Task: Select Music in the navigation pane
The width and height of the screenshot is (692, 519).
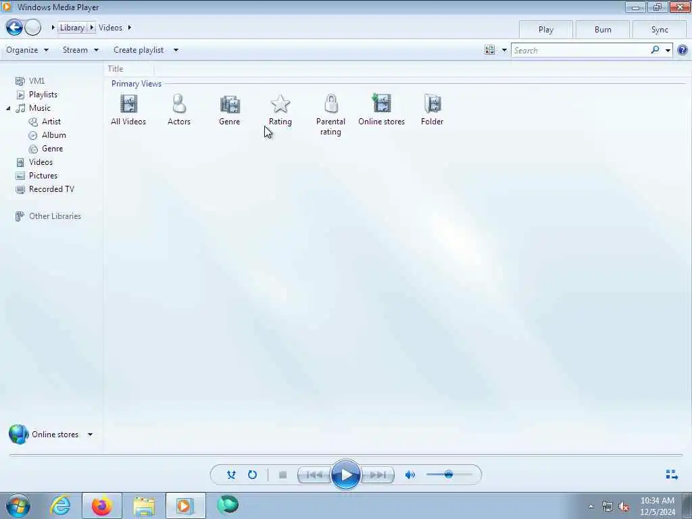Action: coord(33,107)
